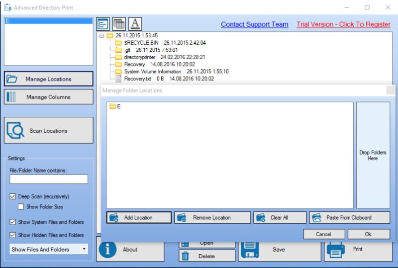398x268 pixels.
Task: Click the Scan Locations magnifier icon
Action: tap(15, 130)
